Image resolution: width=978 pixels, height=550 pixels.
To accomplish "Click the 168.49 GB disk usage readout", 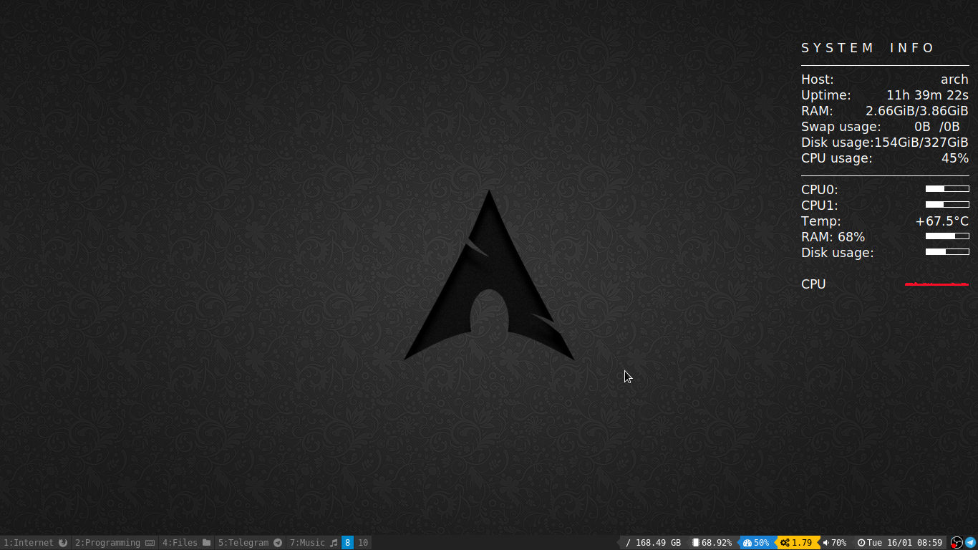I will click(653, 542).
